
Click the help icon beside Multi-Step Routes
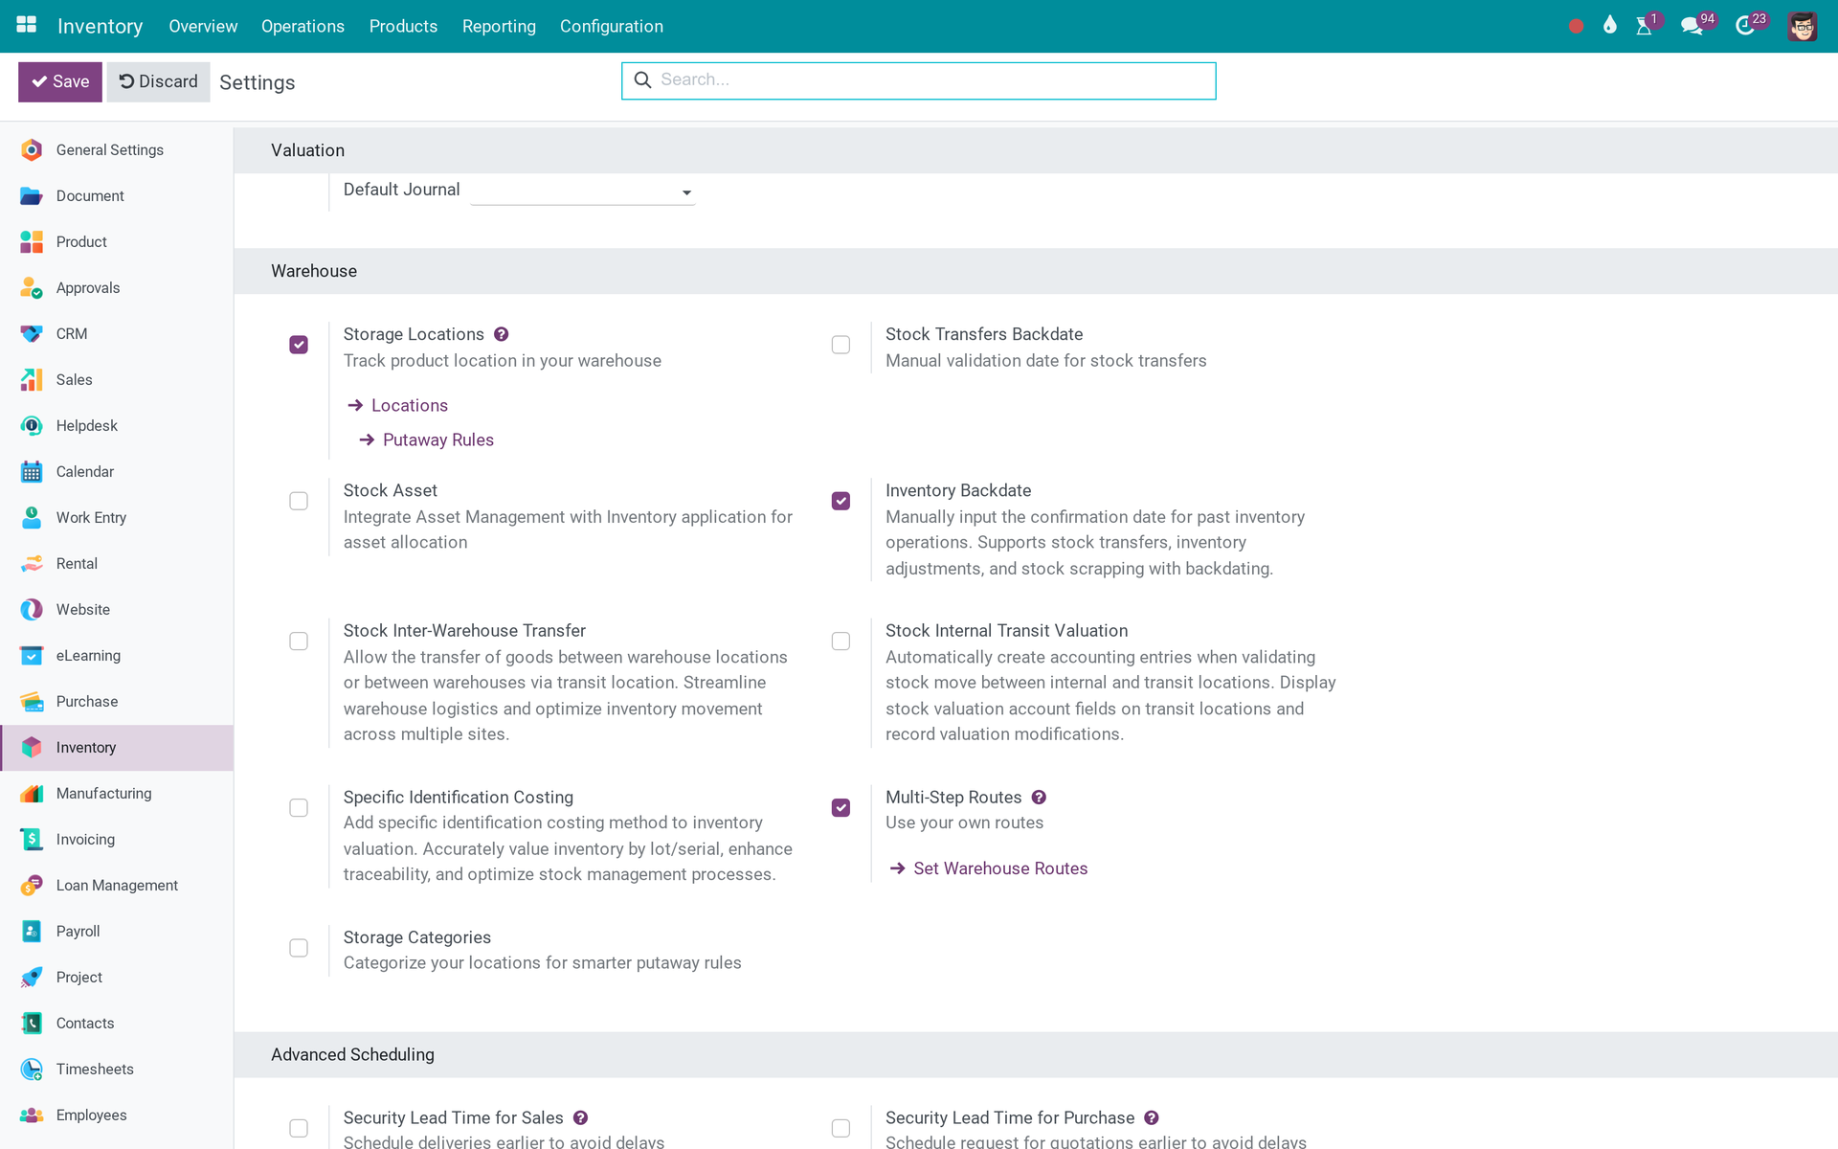(1039, 798)
